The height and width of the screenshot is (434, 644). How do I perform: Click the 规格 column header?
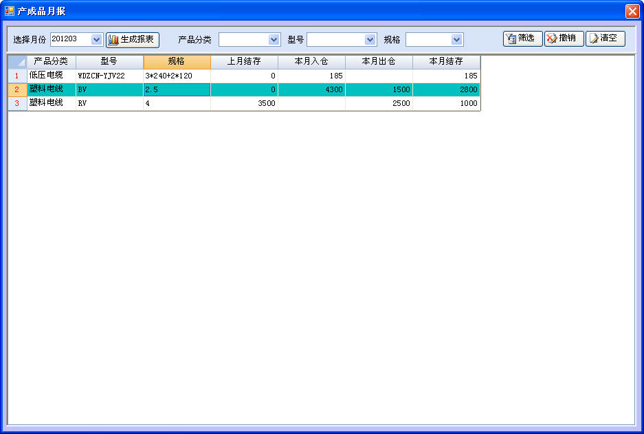pos(177,62)
